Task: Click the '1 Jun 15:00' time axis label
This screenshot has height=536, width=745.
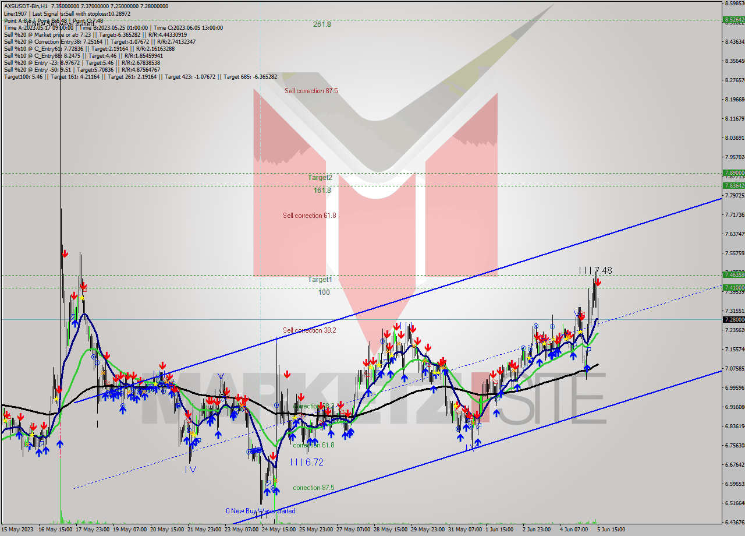Action: point(500,530)
